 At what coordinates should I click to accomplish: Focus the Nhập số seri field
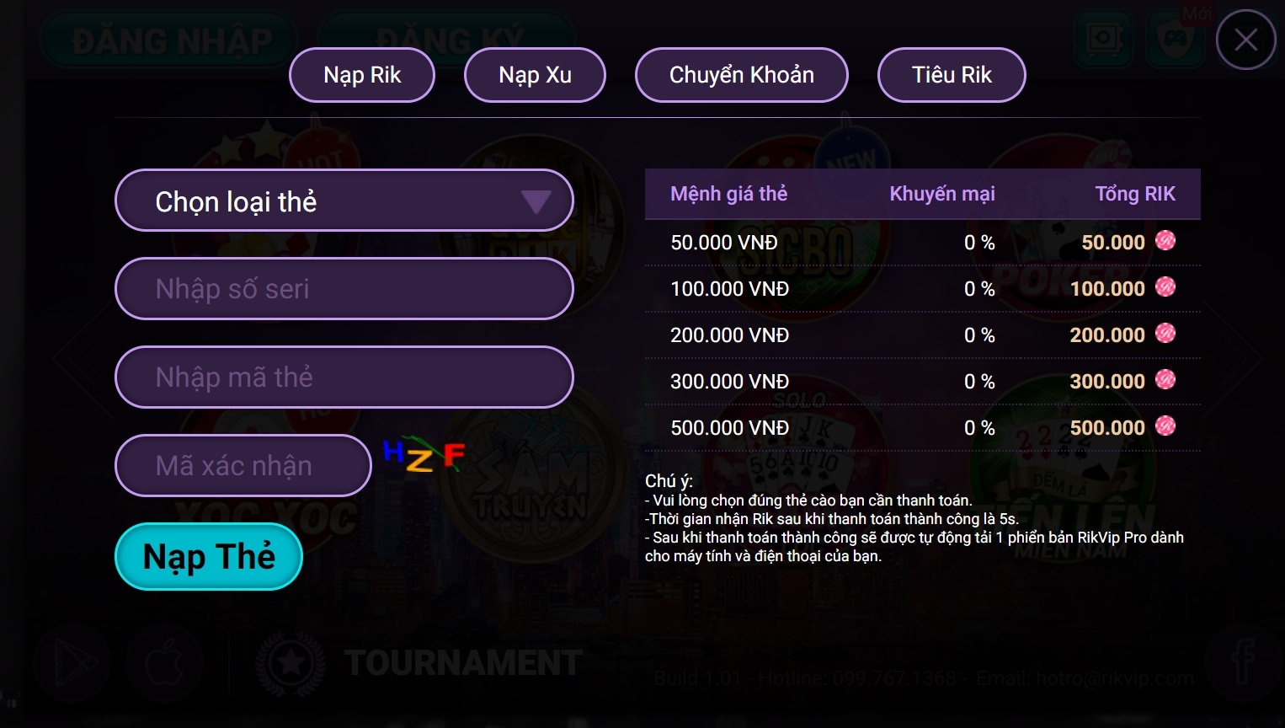point(344,289)
